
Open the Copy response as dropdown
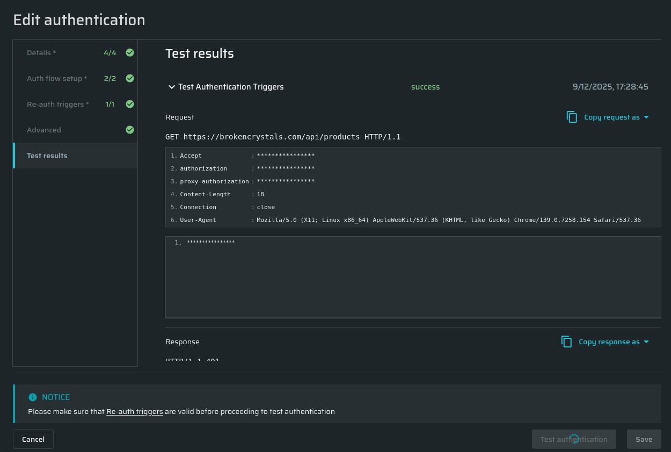pyautogui.click(x=614, y=342)
